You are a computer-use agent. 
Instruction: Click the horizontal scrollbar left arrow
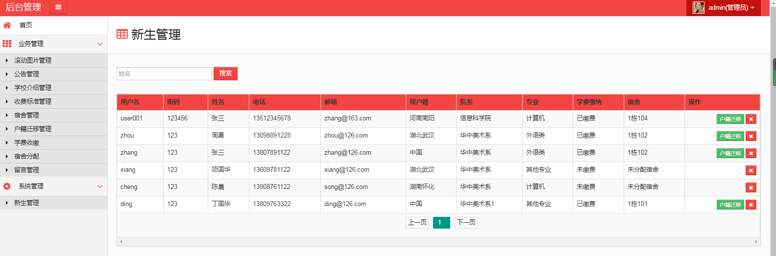tap(121, 241)
